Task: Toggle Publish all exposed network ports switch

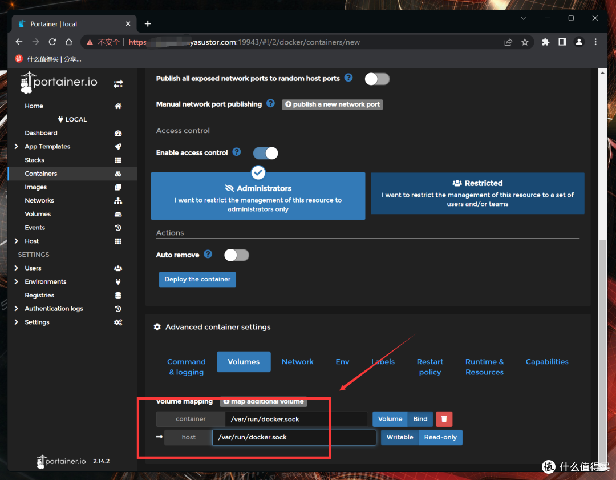Action: [x=377, y=79]
